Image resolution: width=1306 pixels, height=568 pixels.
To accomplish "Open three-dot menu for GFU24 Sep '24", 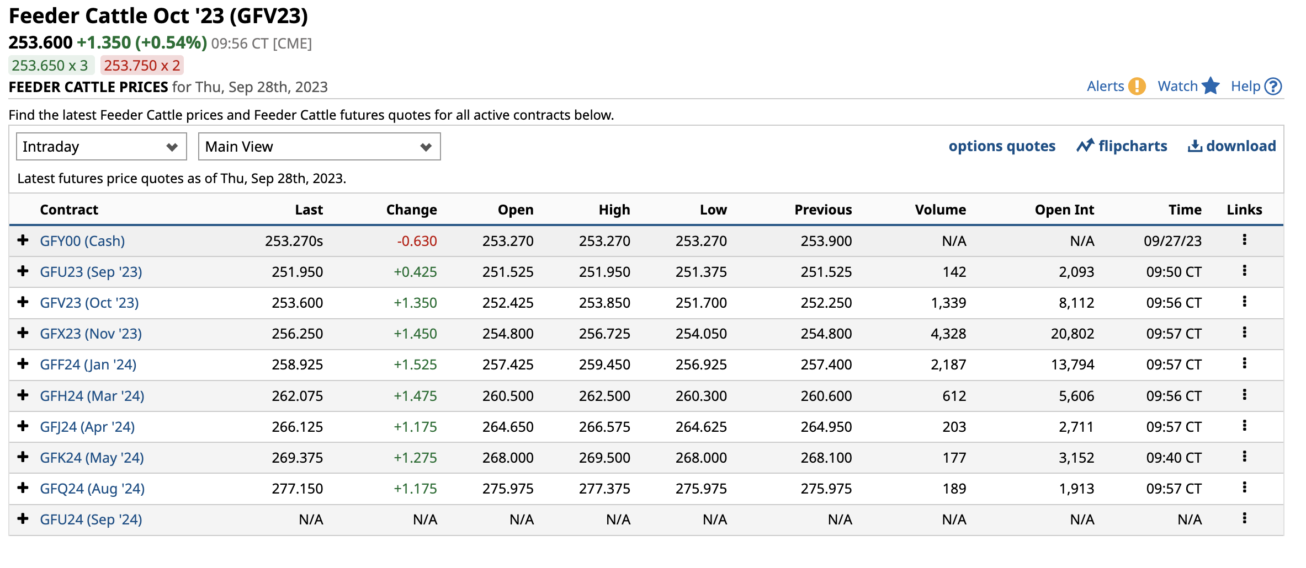I will 1244,518.
